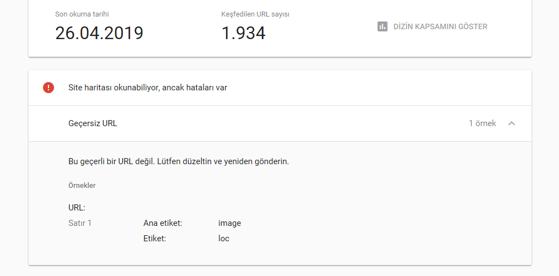Click the URL: label in examples
The height and width of the screenshot is (276, 559).
click(77, 208)
